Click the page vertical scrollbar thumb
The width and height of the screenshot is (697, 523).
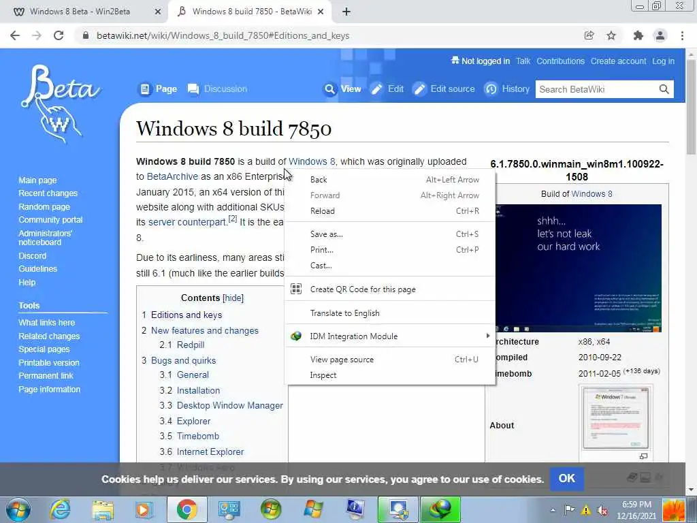[692, 107]
